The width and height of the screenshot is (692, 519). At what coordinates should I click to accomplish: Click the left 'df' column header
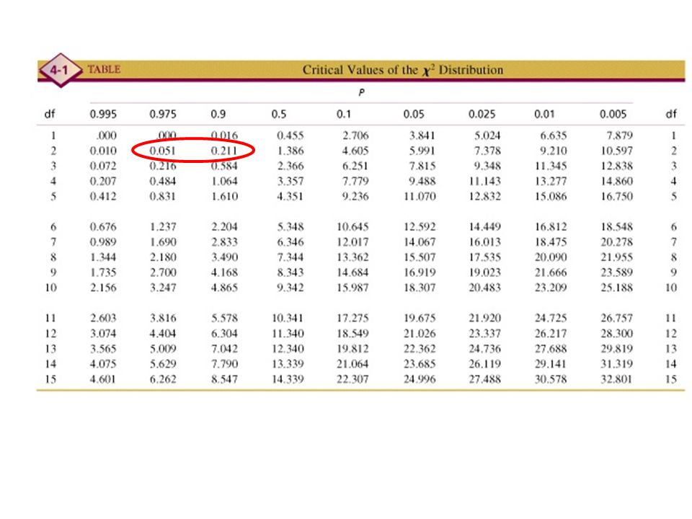50,115
